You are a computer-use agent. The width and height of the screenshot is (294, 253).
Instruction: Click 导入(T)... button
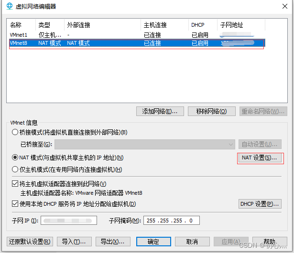[x=74, y=242]
